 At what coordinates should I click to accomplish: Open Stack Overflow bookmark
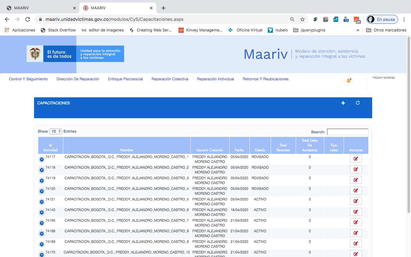point(58,30)
